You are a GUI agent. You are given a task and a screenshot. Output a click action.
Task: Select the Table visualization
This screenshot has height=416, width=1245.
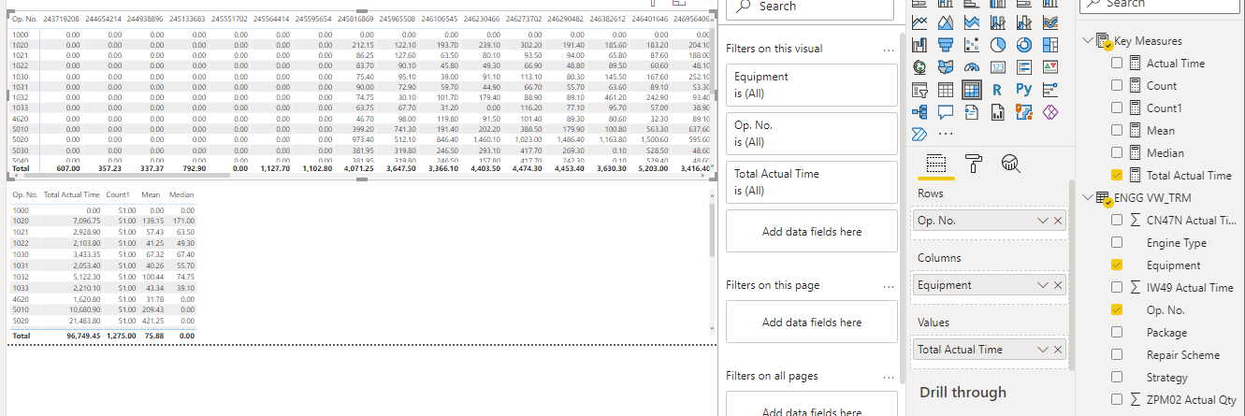[x=946, y=90]
